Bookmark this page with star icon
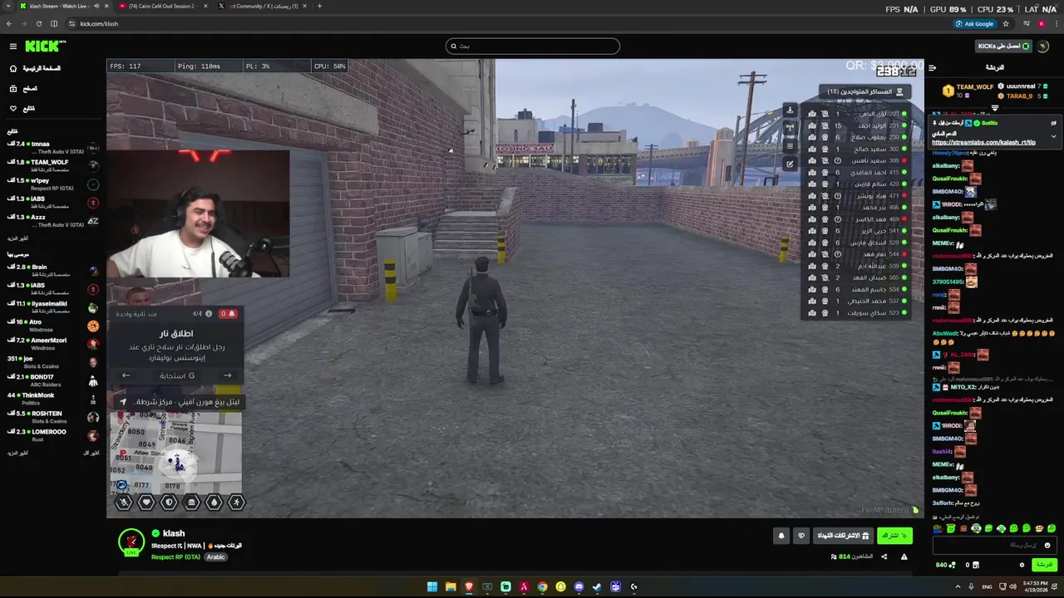 pos(1005,23)
